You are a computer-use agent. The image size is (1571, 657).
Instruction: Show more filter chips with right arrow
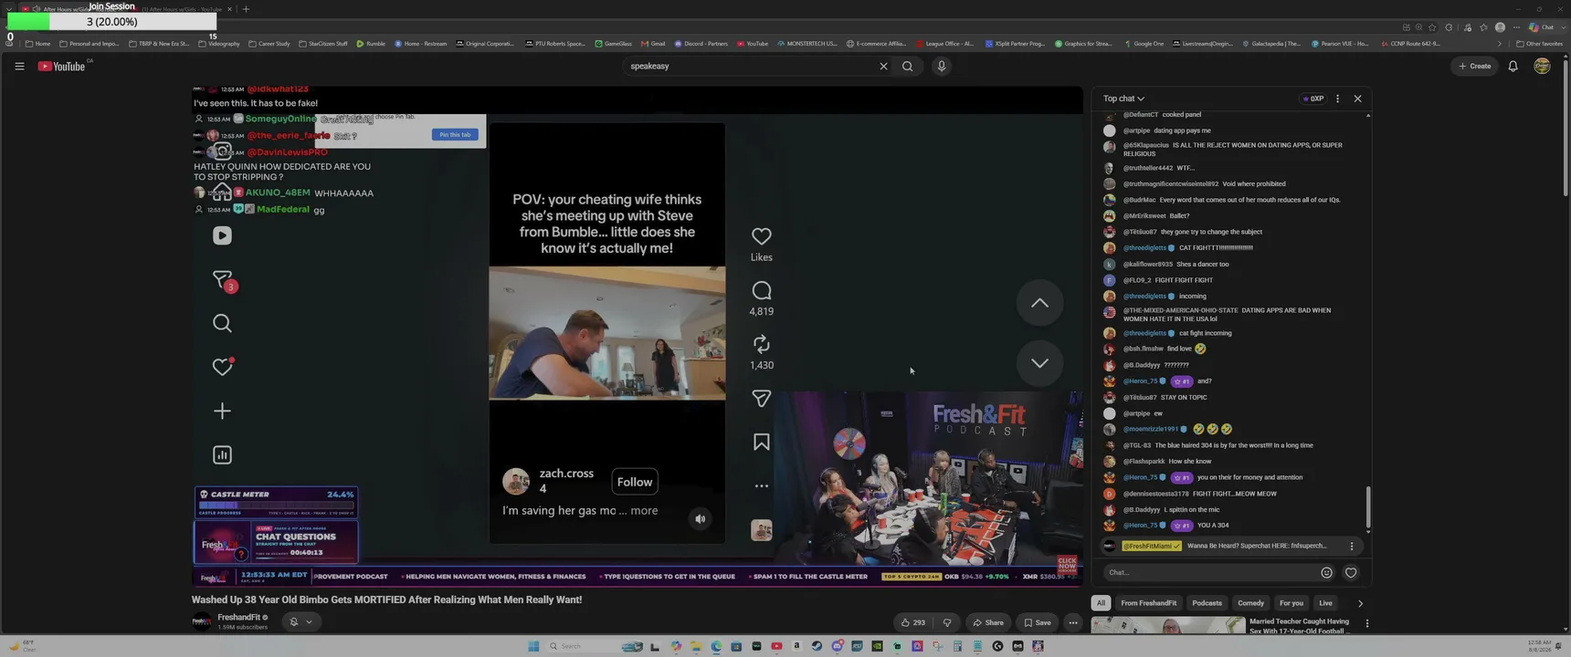click(1360, 603)
